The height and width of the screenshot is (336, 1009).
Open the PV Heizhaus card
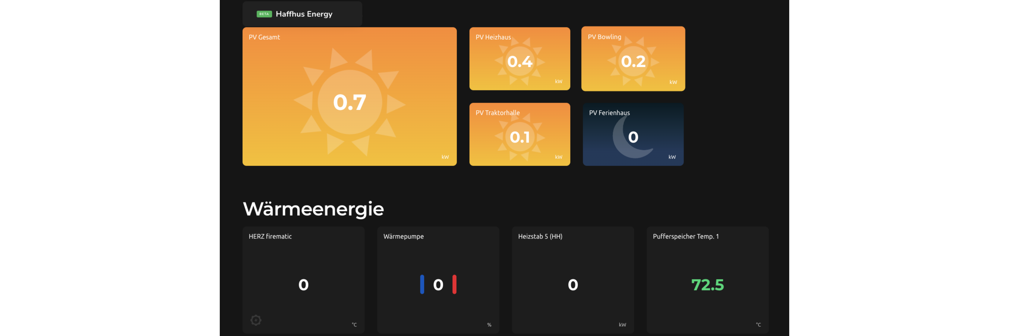point(520,59)
